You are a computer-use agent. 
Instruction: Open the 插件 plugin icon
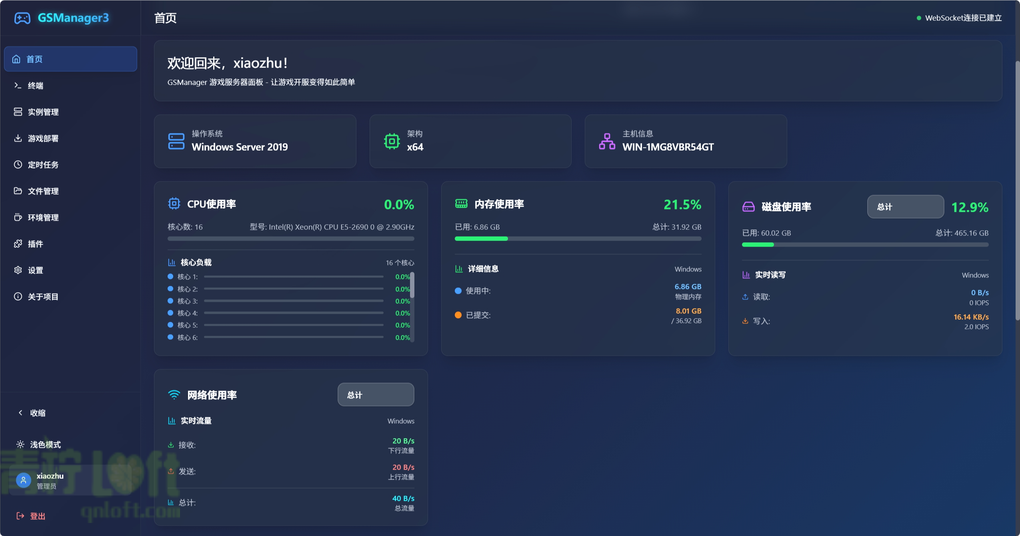[18, 244]
